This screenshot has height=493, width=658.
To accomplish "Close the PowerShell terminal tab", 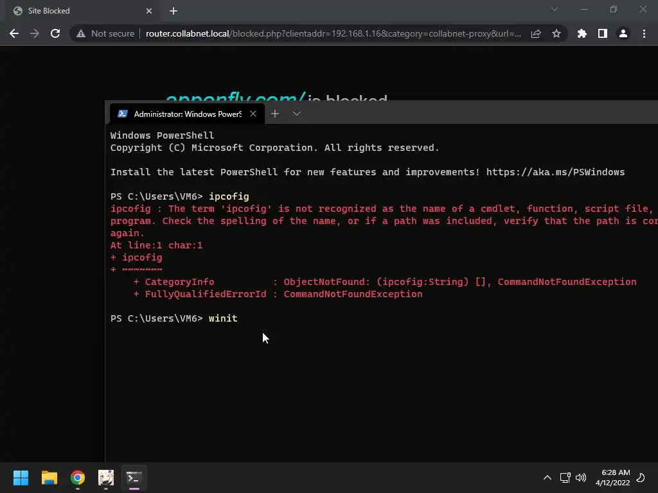I will 253,114.
